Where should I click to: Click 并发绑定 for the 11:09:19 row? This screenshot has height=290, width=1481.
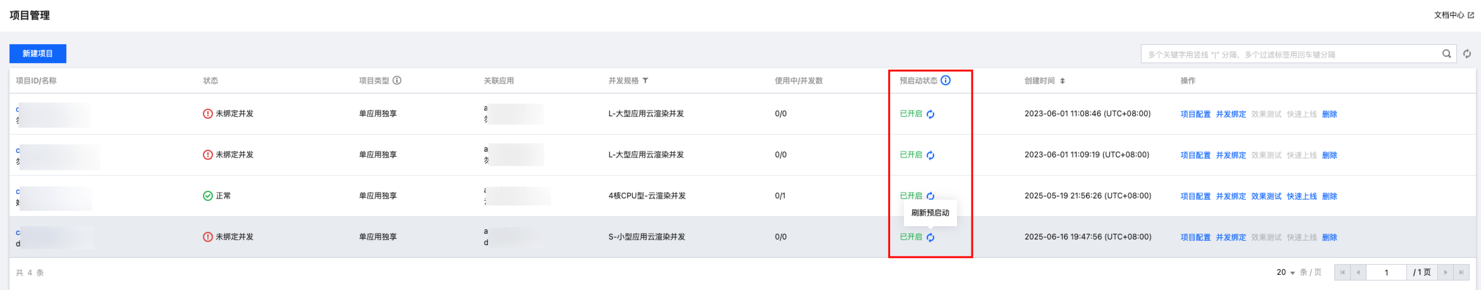coord(1231,155)
